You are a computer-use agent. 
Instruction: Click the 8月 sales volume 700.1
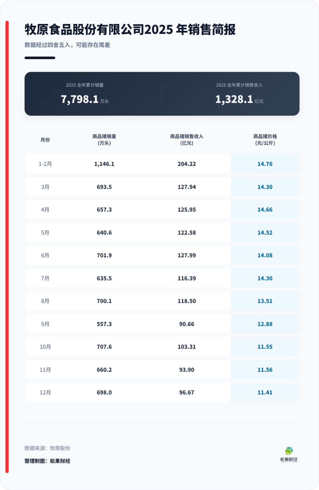pyautogui.click(x=104, y=301)
